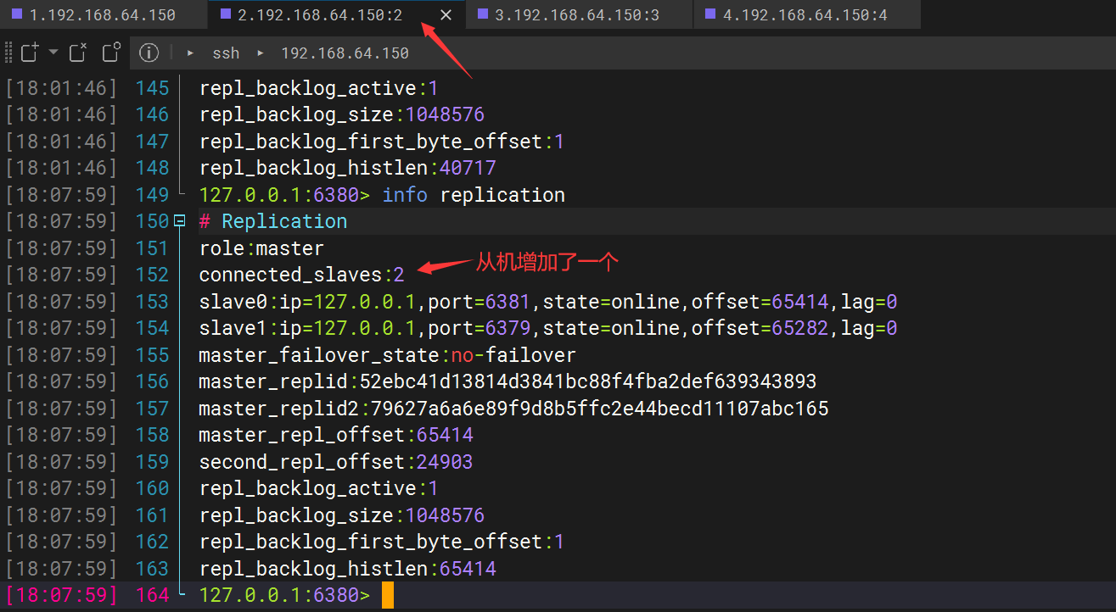Click the connected_slaves:2 output line
This screenshot has width=1116, height=612.
(301, 275)
